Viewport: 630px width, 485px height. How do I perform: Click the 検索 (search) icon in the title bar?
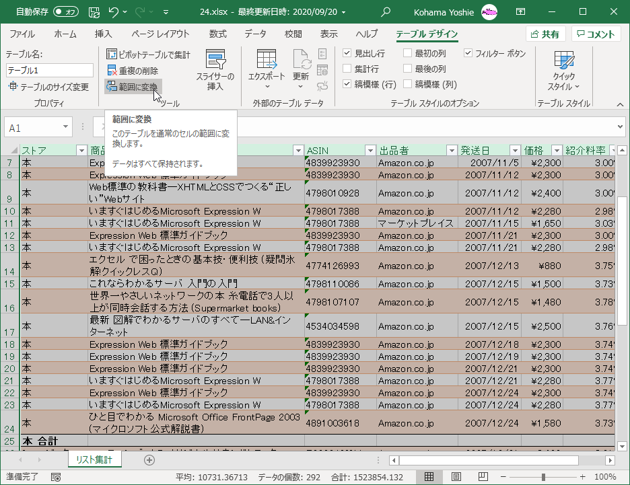385,11
